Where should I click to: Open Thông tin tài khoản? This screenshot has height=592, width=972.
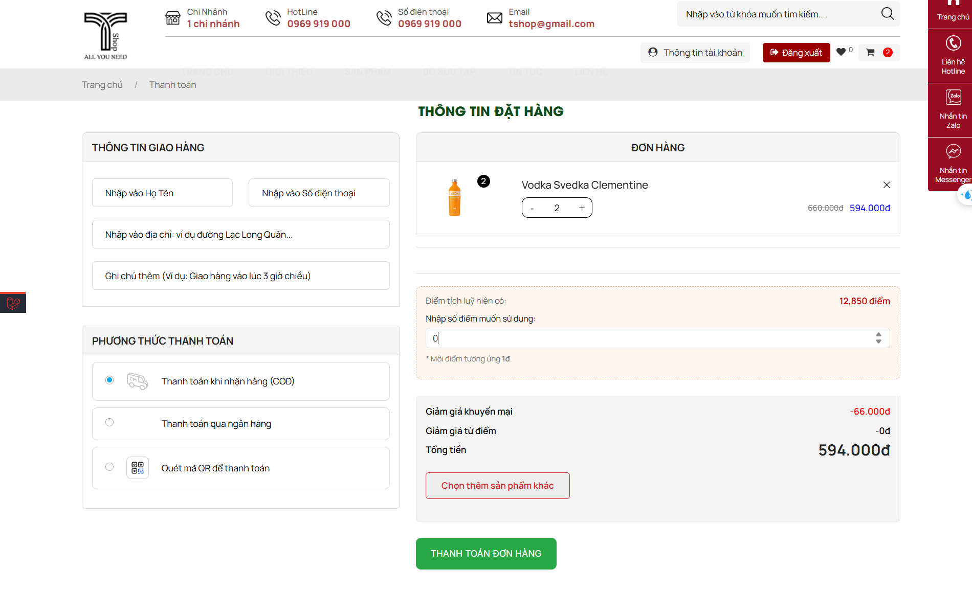point(695,53)
